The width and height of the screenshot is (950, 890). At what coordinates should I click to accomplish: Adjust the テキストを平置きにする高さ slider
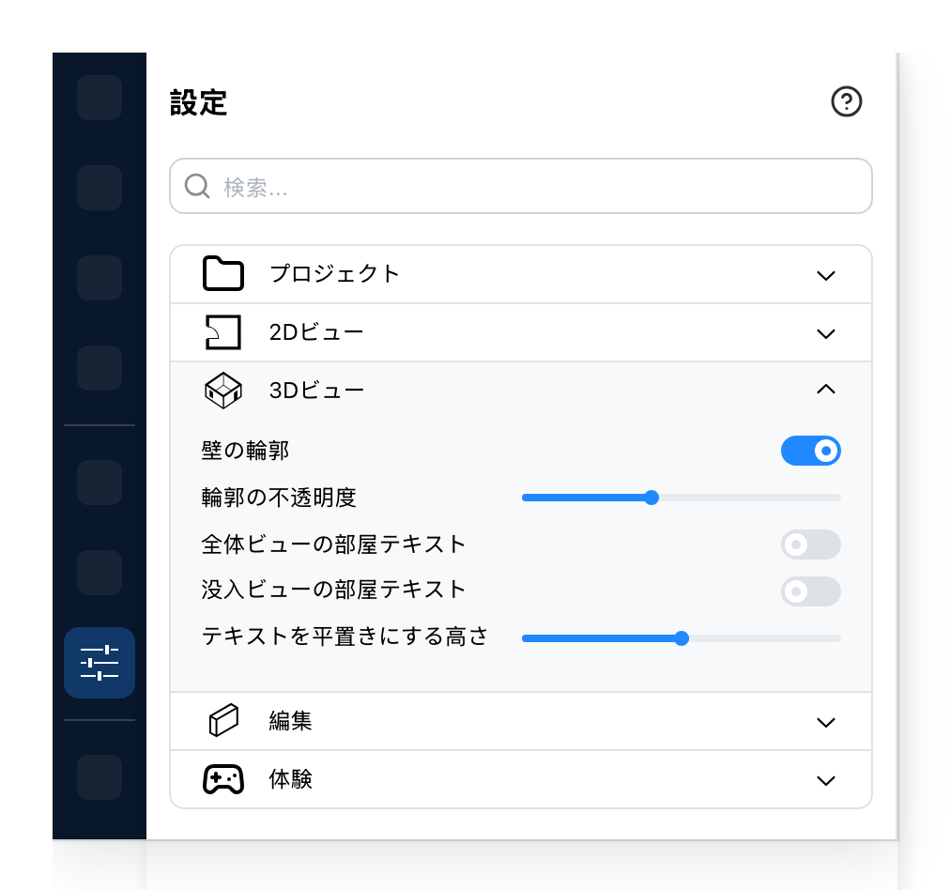681,638
